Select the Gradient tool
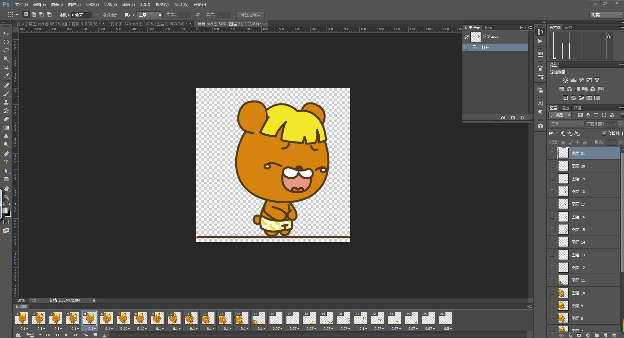Viewport: 624px width, 338px height. pyautogui.click(x=6, y=128)
